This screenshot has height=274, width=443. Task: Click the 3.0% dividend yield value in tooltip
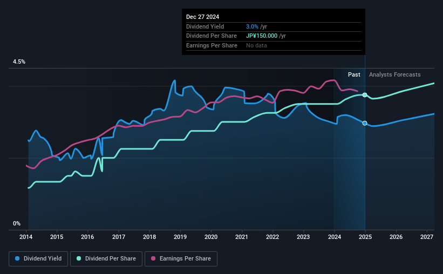pos(252,26)
